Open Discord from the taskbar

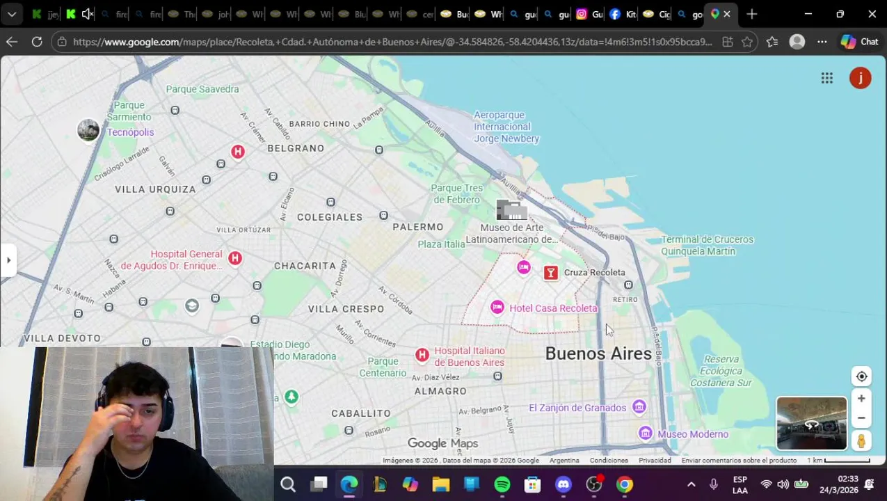(x=564, y=484)
